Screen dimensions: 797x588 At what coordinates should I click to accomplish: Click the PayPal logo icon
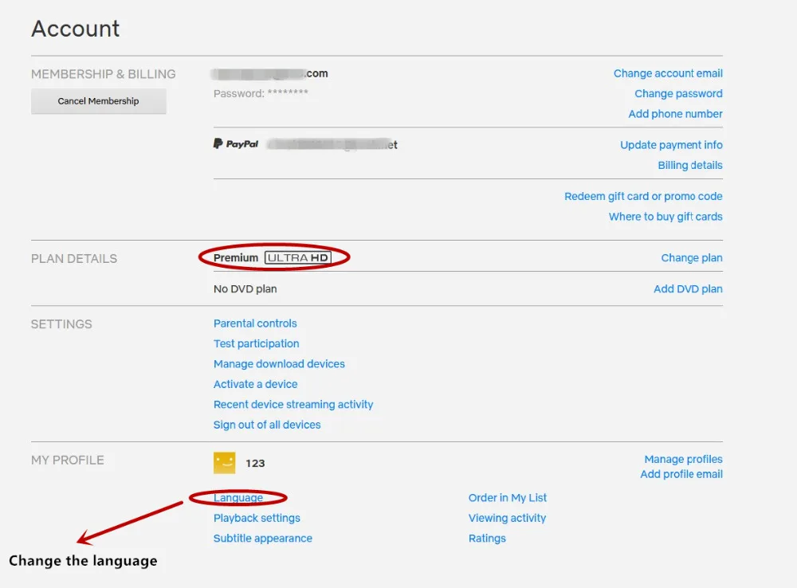[x=236, y=144]
